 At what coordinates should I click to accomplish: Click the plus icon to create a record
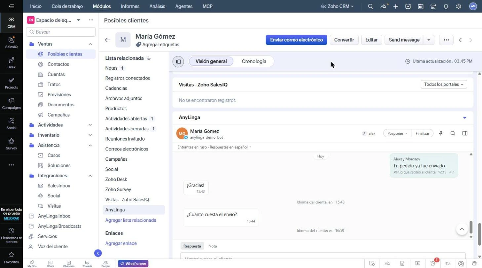coord(396,6)
